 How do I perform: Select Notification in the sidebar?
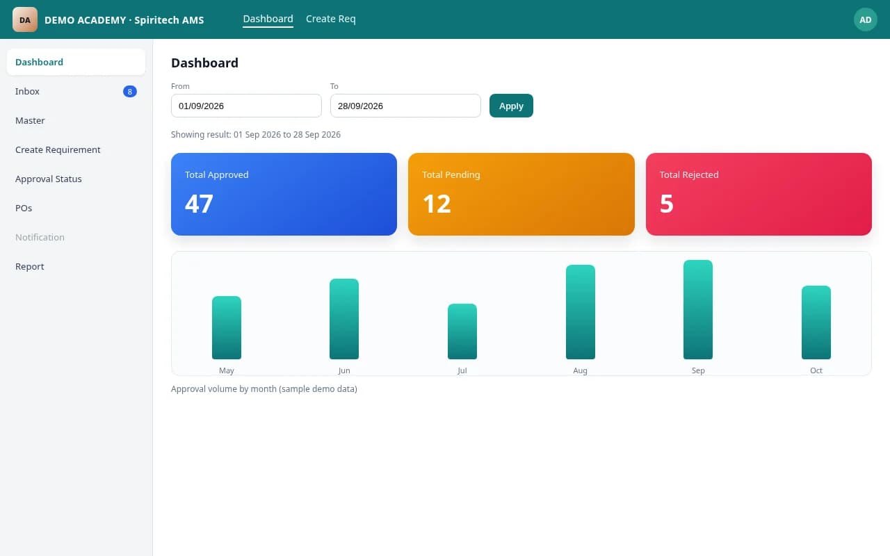tap(76, 237)
